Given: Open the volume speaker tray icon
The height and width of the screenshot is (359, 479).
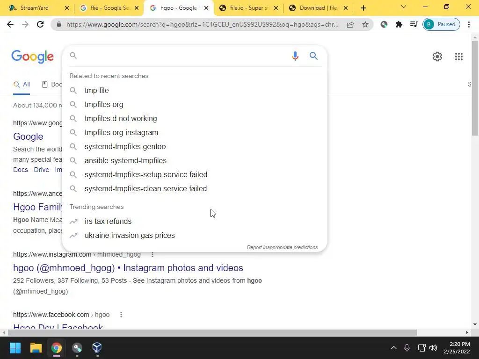Looking at the screenshot, I should (x=433, y=348).
